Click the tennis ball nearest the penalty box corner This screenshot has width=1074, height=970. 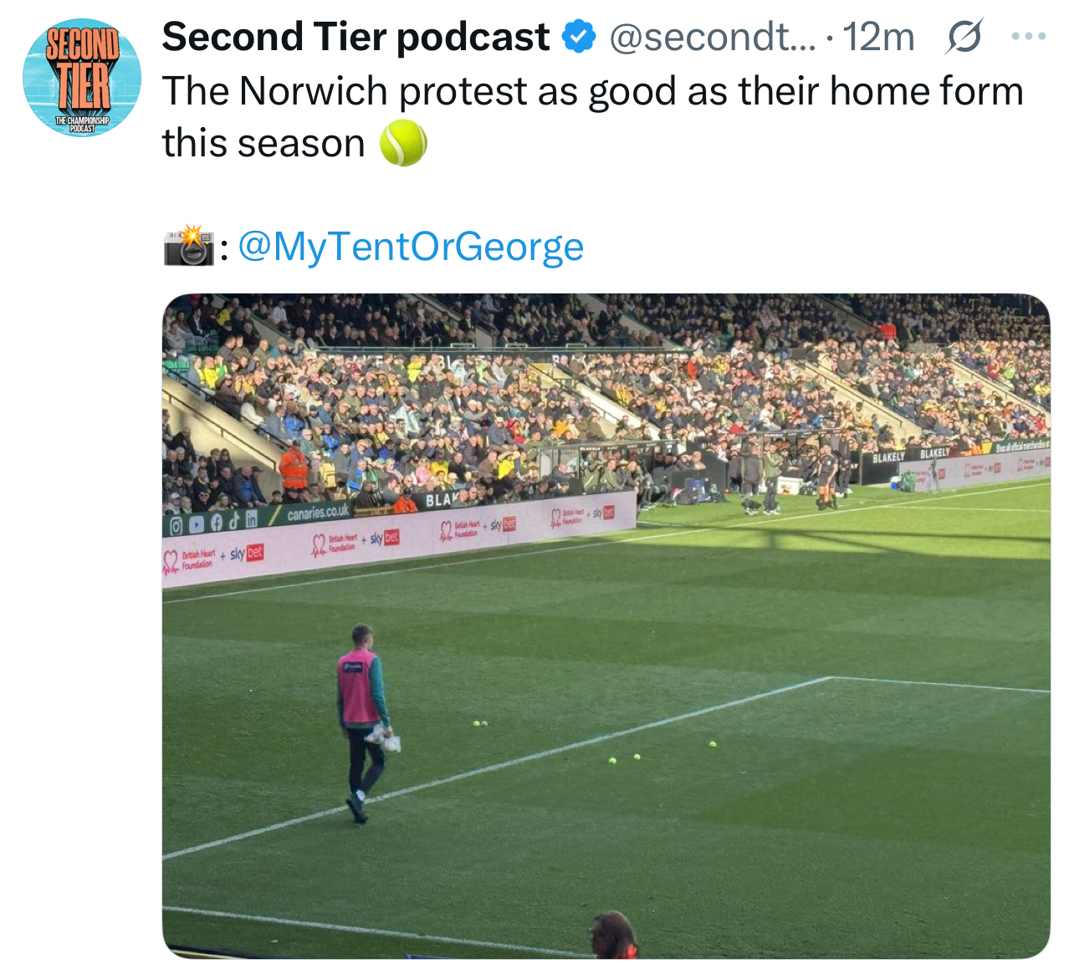point(712,743)
